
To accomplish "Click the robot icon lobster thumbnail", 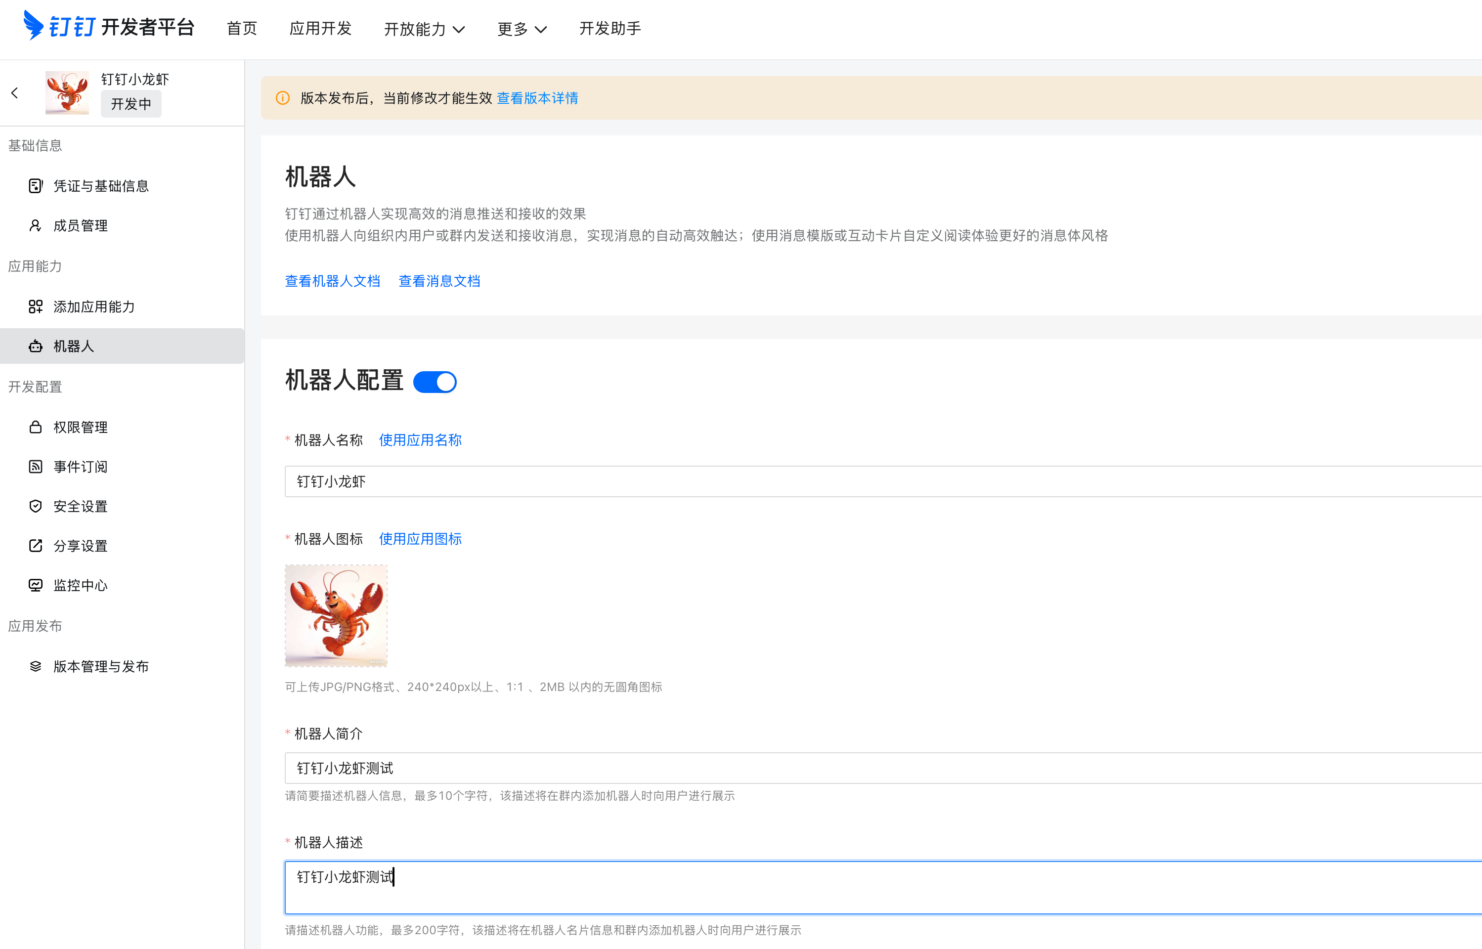I will [x=336, y=615].
